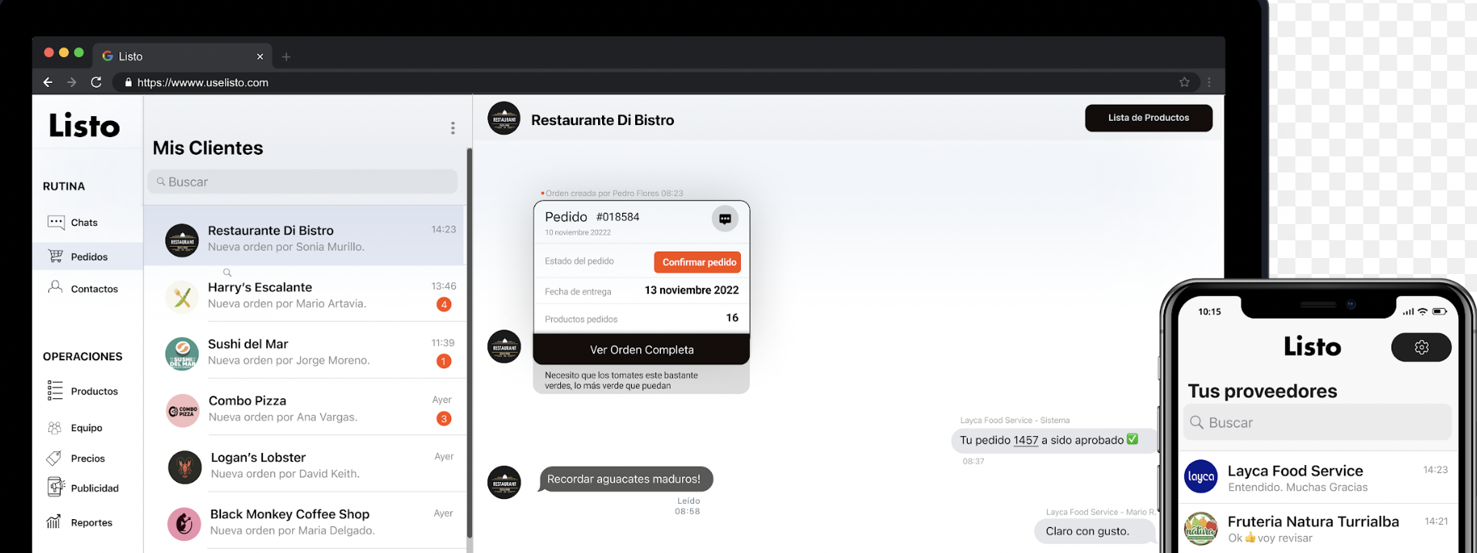
Task: Open the Contactos person icon
Action: tap(55, 287)
